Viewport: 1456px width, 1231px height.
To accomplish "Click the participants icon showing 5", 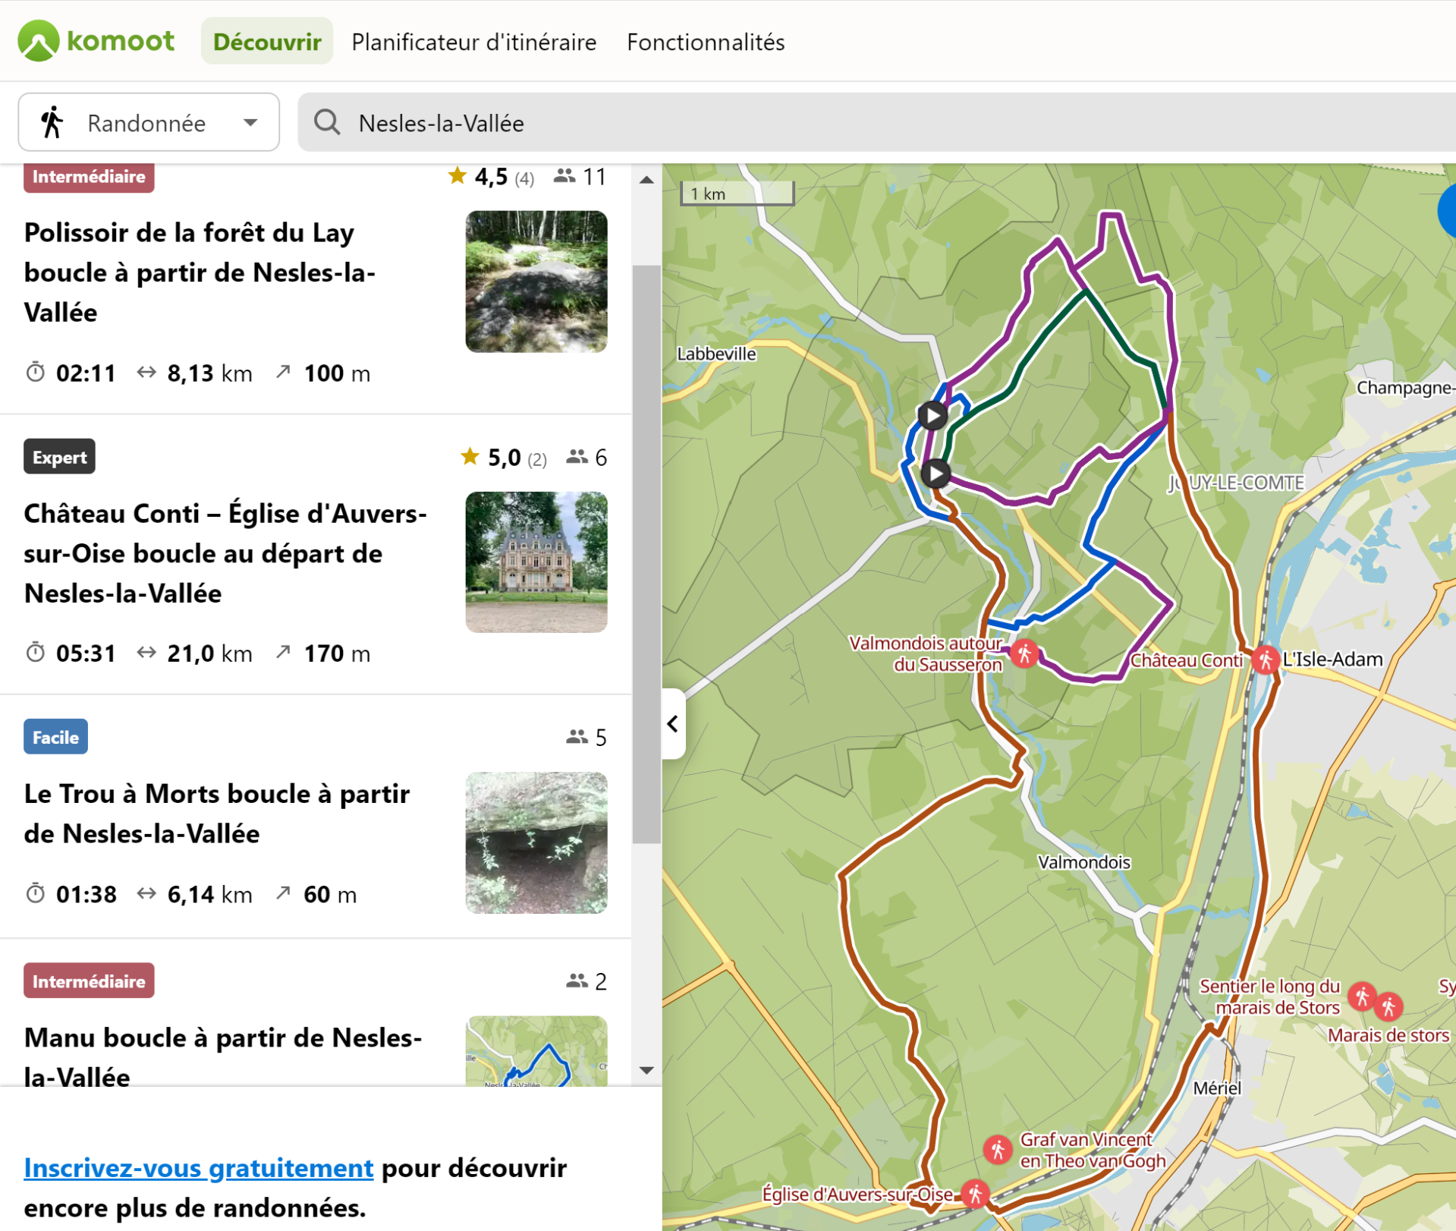I will [x=577, y=736].
